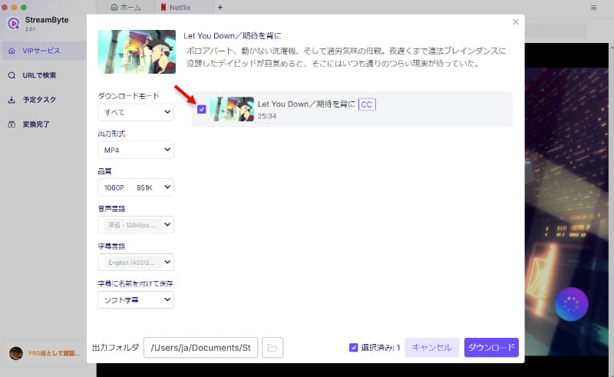Expand the 字幕言語 subtitle language dropdown
The image size is (614, 377).
coord(136,263)
